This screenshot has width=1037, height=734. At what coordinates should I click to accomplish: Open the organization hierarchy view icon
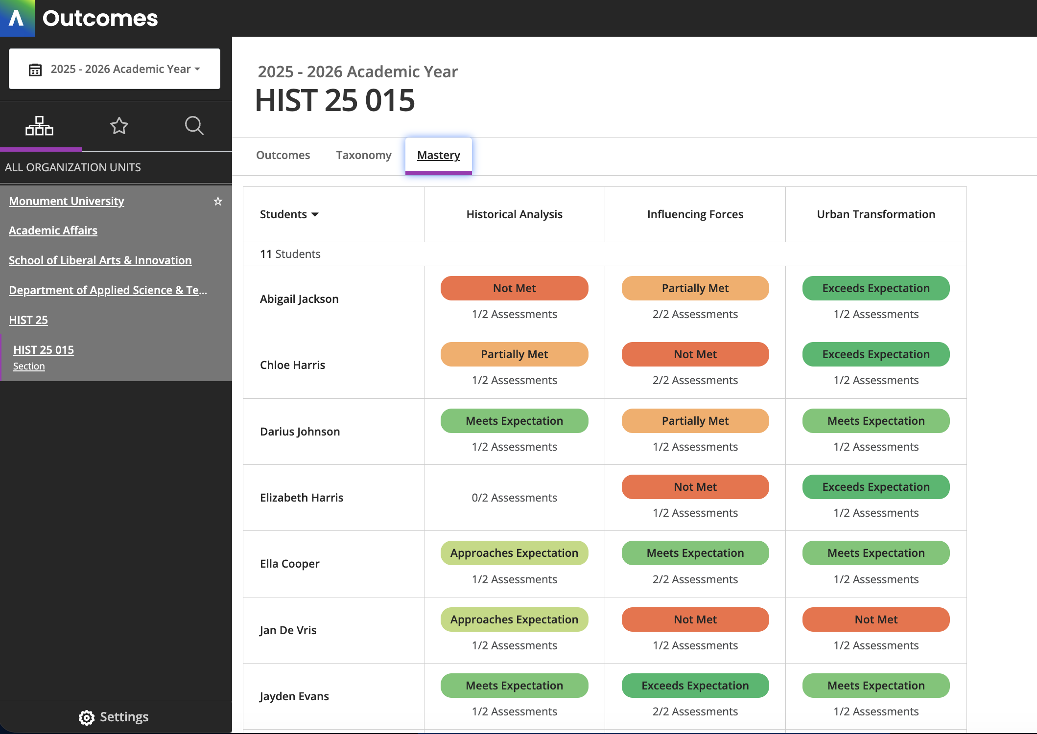39,126
